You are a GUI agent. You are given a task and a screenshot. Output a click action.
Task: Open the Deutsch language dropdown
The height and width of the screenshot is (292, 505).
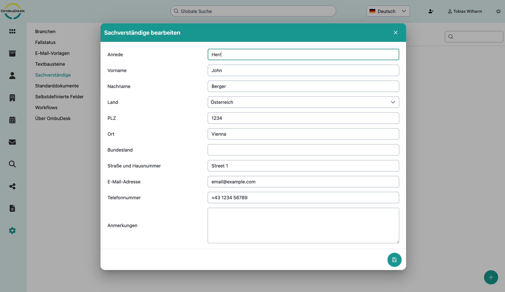coord(388,11)
